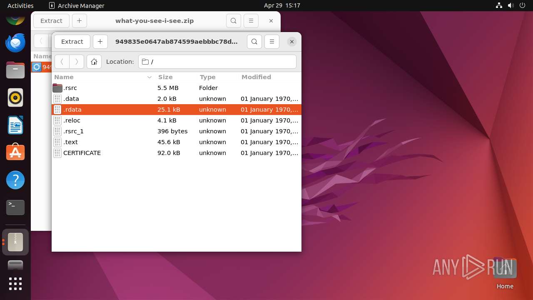
Task: Click the network status icon
Action: coord(499,5)
